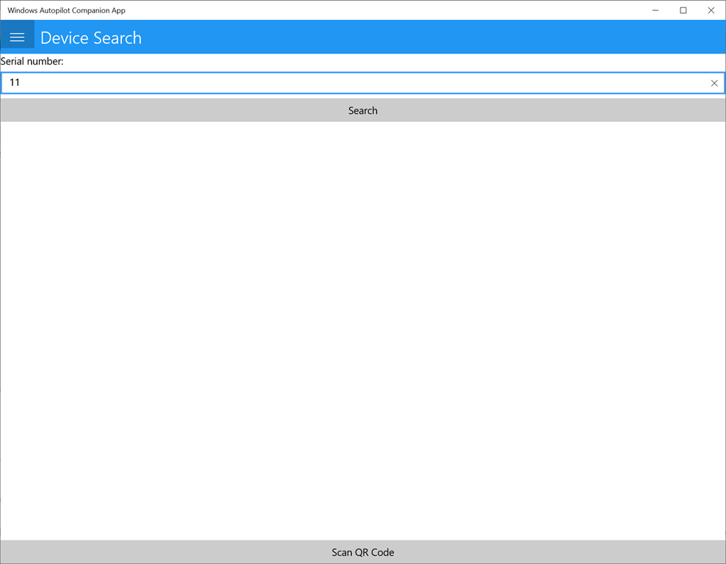This screenshot has width=726, height=564.
Task: Start a device lookup with Search
Action: pyautogui.click(x=363, y=110)
